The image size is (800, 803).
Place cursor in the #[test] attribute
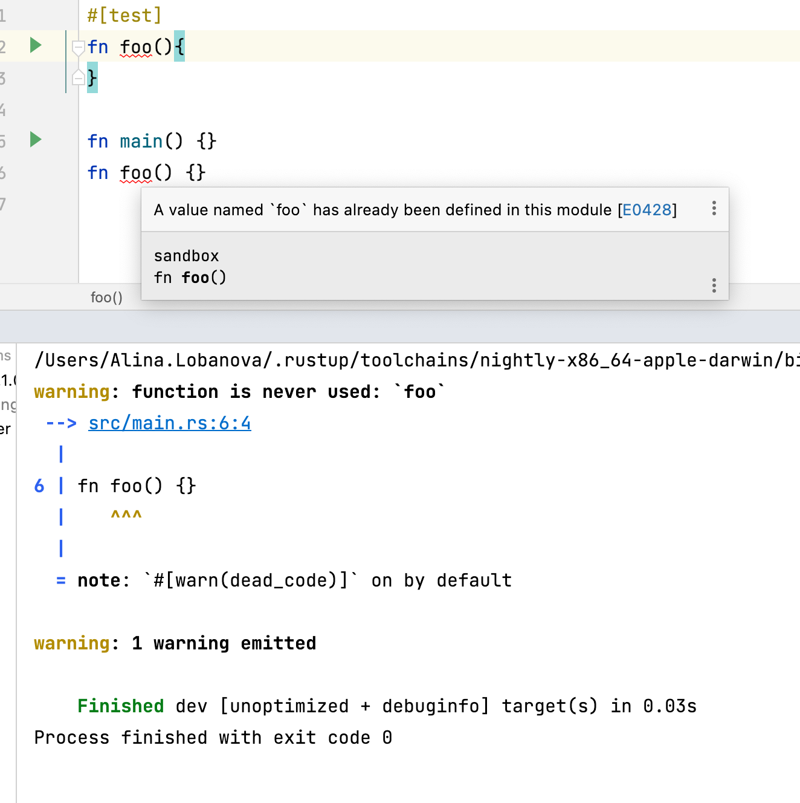tap(124, 15)
